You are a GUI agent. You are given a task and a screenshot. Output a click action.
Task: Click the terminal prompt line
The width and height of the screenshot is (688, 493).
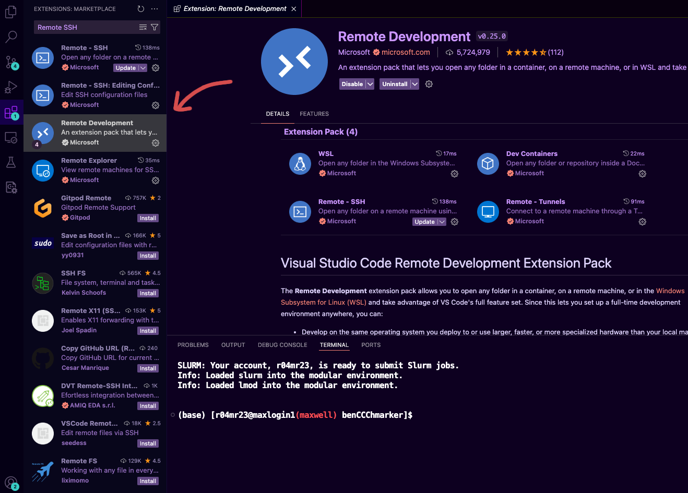[x=295, y=415]
